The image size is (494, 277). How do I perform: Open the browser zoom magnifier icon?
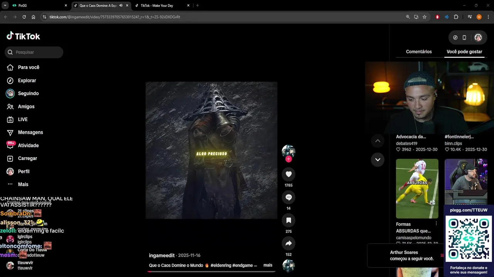(x=408, y=17)
